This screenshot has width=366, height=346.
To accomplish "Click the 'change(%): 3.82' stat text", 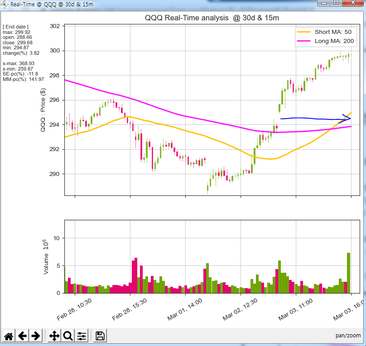I will [x=21, y=53].
